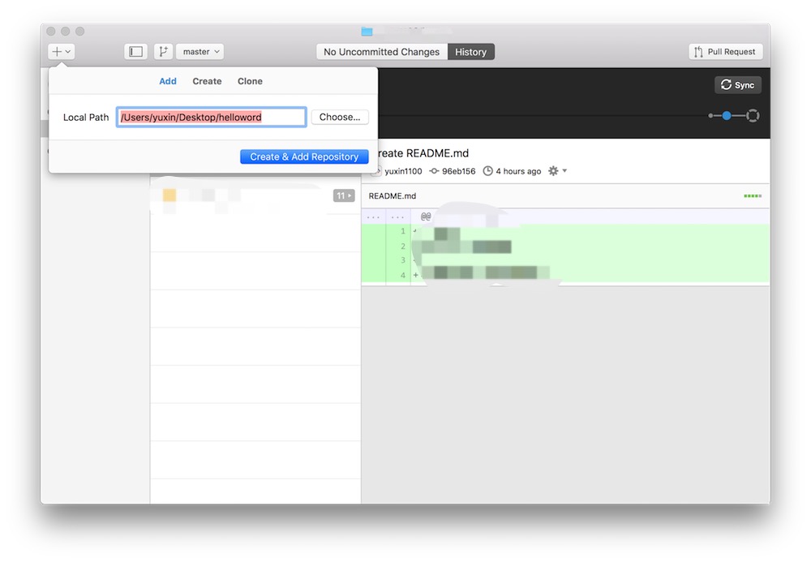The image size is (811, 562).
Task: Select the README.md file header
Action: [x=393, y=196]
